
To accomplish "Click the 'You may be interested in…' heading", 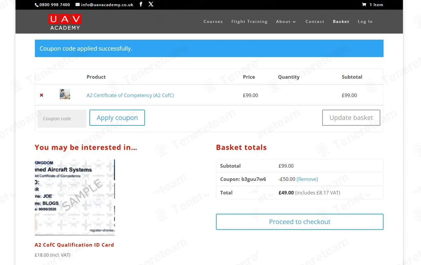I will (86, 147).
